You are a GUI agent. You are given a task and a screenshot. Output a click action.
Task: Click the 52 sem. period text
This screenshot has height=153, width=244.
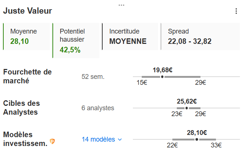93,77
